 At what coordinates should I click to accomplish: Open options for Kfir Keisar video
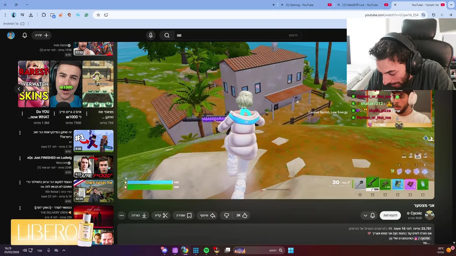tap(20, 183)
